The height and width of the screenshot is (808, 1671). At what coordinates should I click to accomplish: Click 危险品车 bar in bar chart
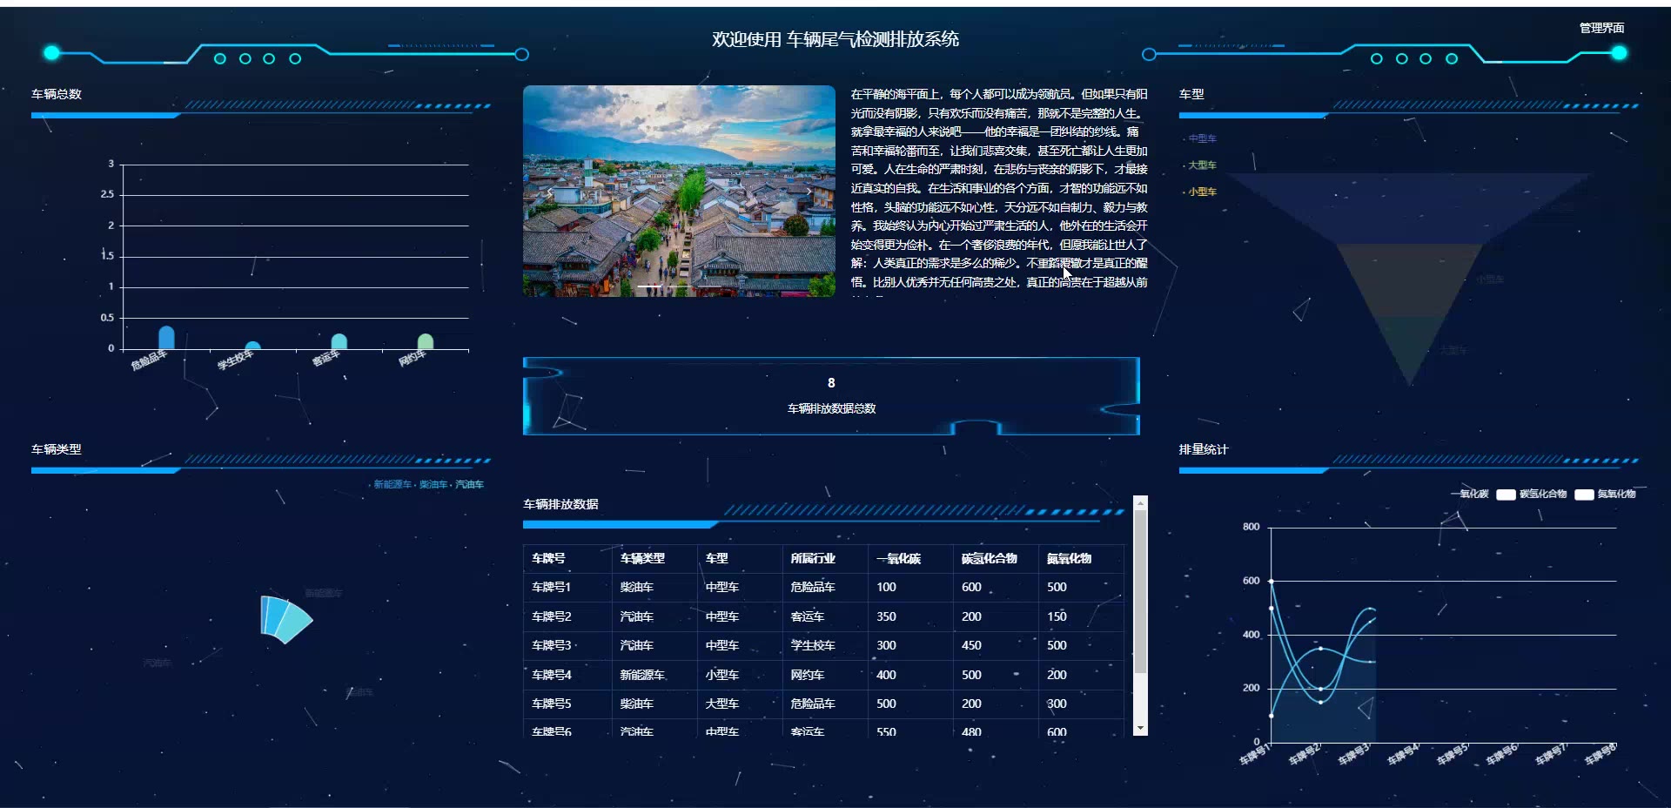click(x=166, y=338)
